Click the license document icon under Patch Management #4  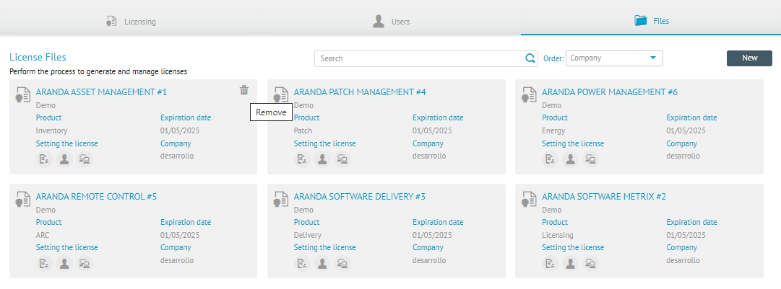click(x=302, y=159)
